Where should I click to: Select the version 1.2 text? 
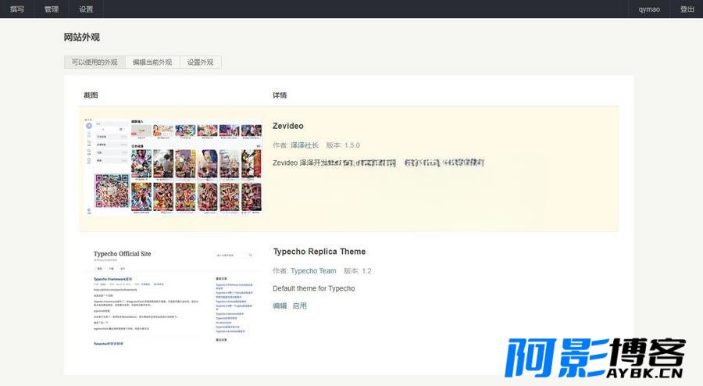pyautogui.click(x=357, y=271)
